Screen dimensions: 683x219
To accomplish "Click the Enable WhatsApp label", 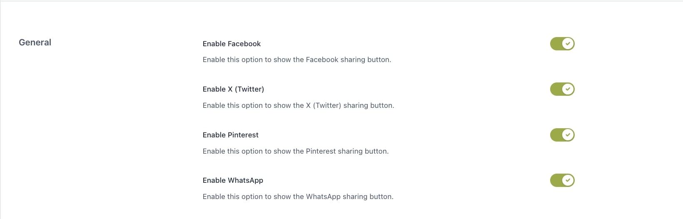I will (x=233, y=180).
